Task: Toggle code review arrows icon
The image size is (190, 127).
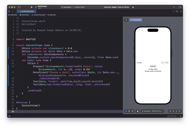Action: [x=173, y=11]
